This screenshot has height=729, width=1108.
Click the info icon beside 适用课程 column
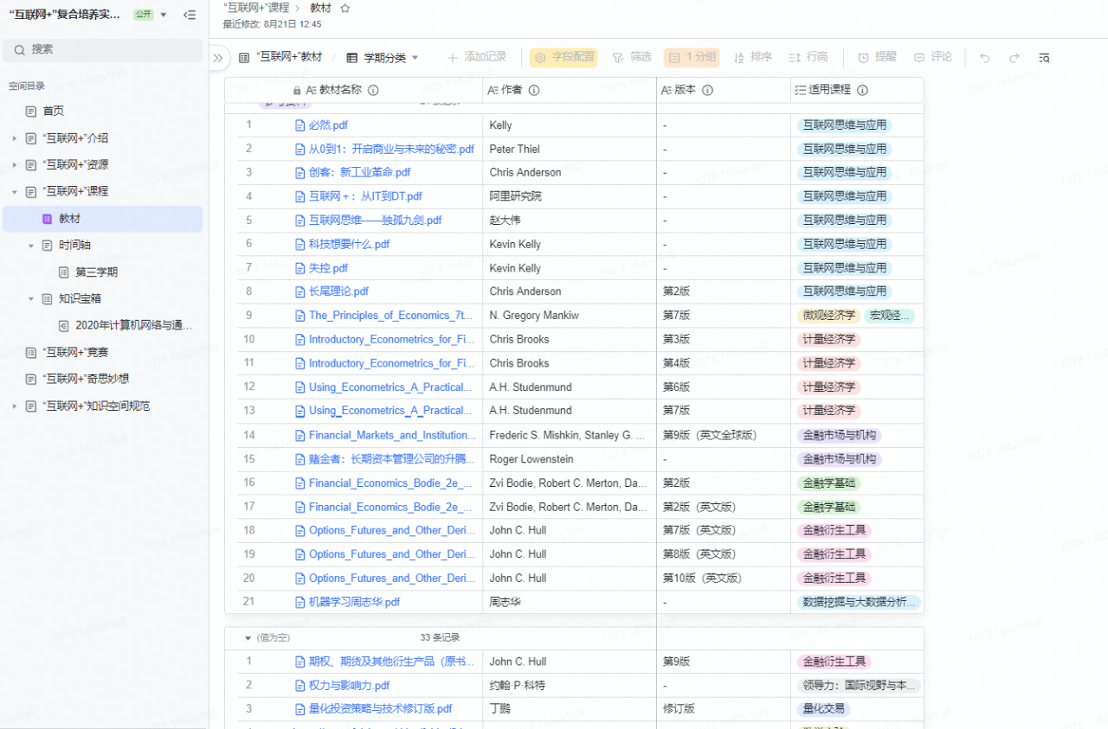(862, 90)
